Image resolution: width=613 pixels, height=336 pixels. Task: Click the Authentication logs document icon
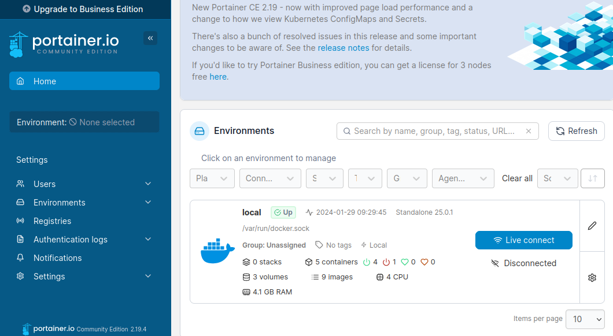coord(20,239)
